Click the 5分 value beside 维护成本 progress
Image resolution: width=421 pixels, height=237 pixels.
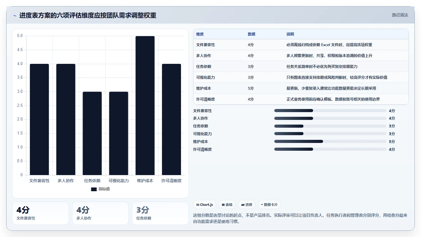coord(392,142)
